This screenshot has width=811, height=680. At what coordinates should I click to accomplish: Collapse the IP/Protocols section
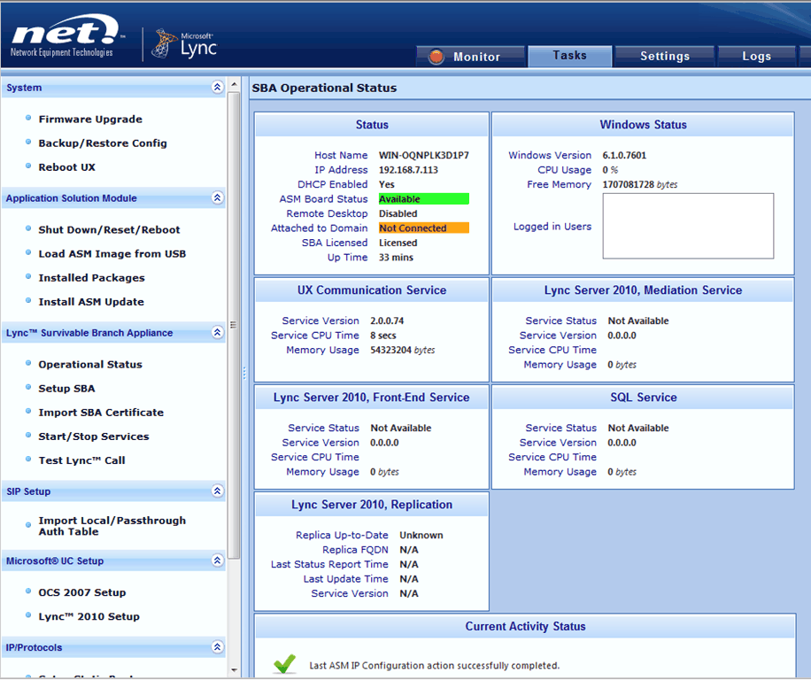coord(217,647)
